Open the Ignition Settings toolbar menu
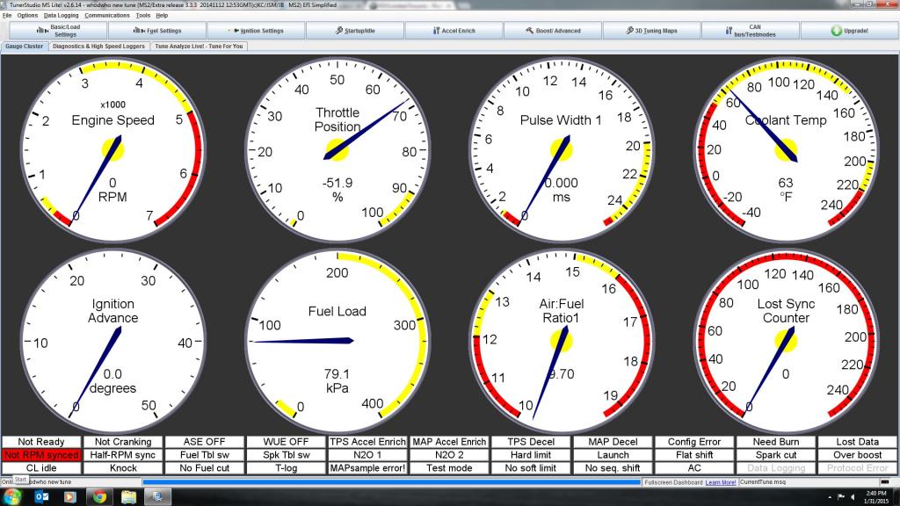Image resolution: width=900 pixels, height=506 pixels. tap(256, 31)
